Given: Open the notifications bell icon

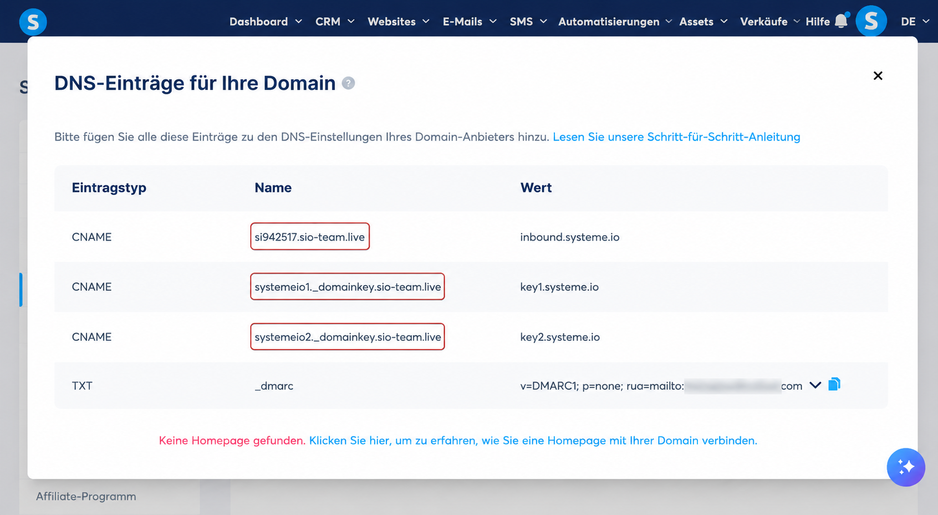Looking at the screenshot, I should tap(842, 21).
